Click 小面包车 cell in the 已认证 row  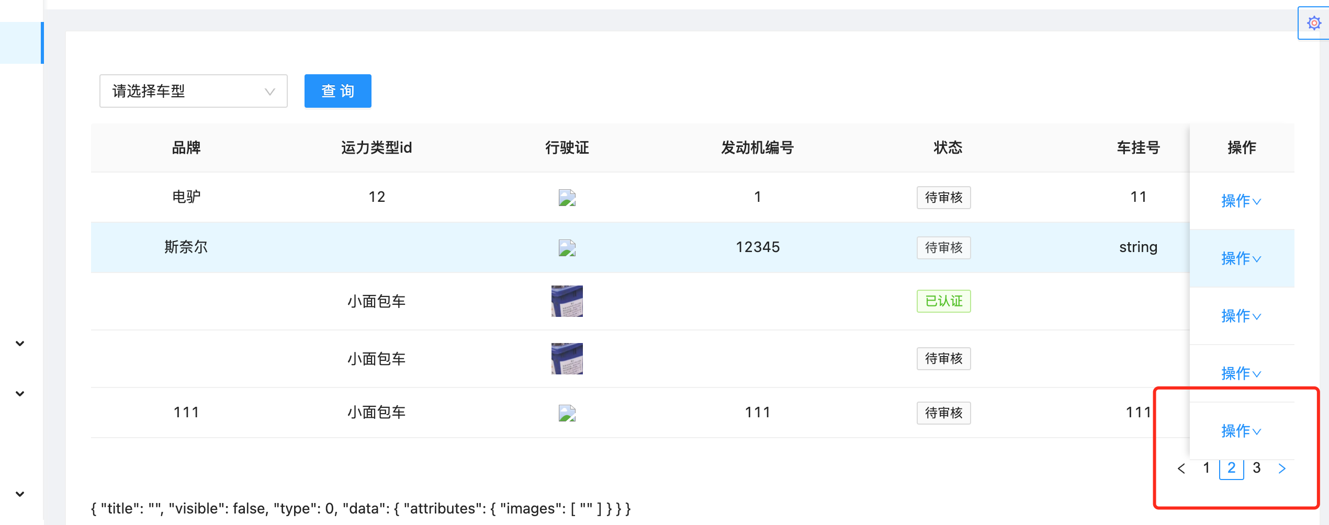[377, 301]
